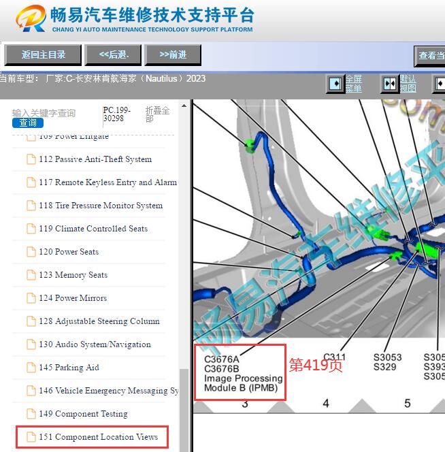Open the 全屏菜单 link
Image resolution: width=445 pixels, height=452 pixels.
click(x=354, y=84)
